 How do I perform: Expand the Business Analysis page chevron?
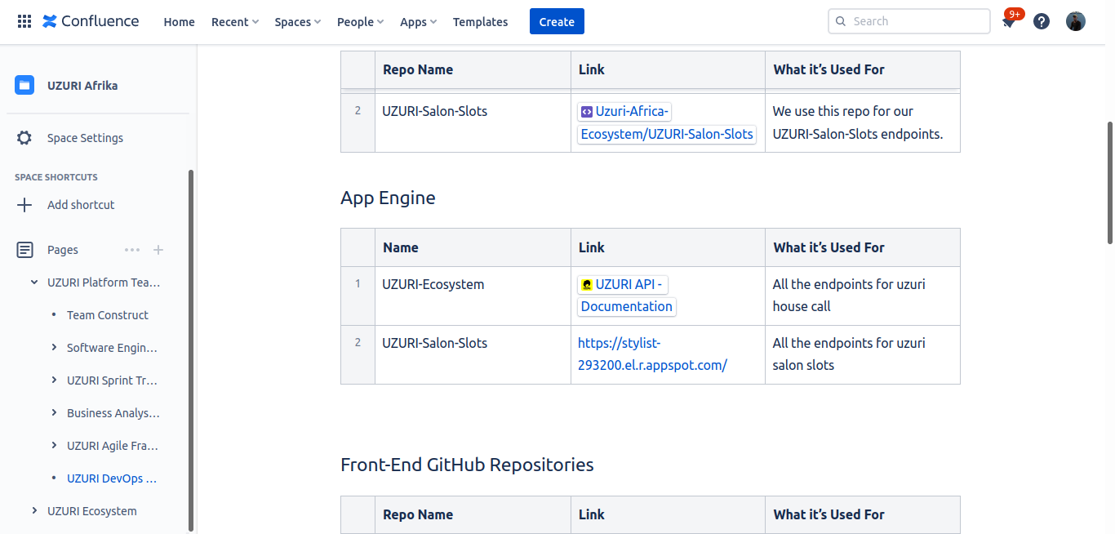pos(54,412)
